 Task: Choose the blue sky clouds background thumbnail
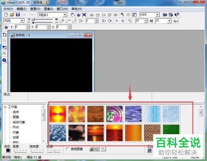58,133
